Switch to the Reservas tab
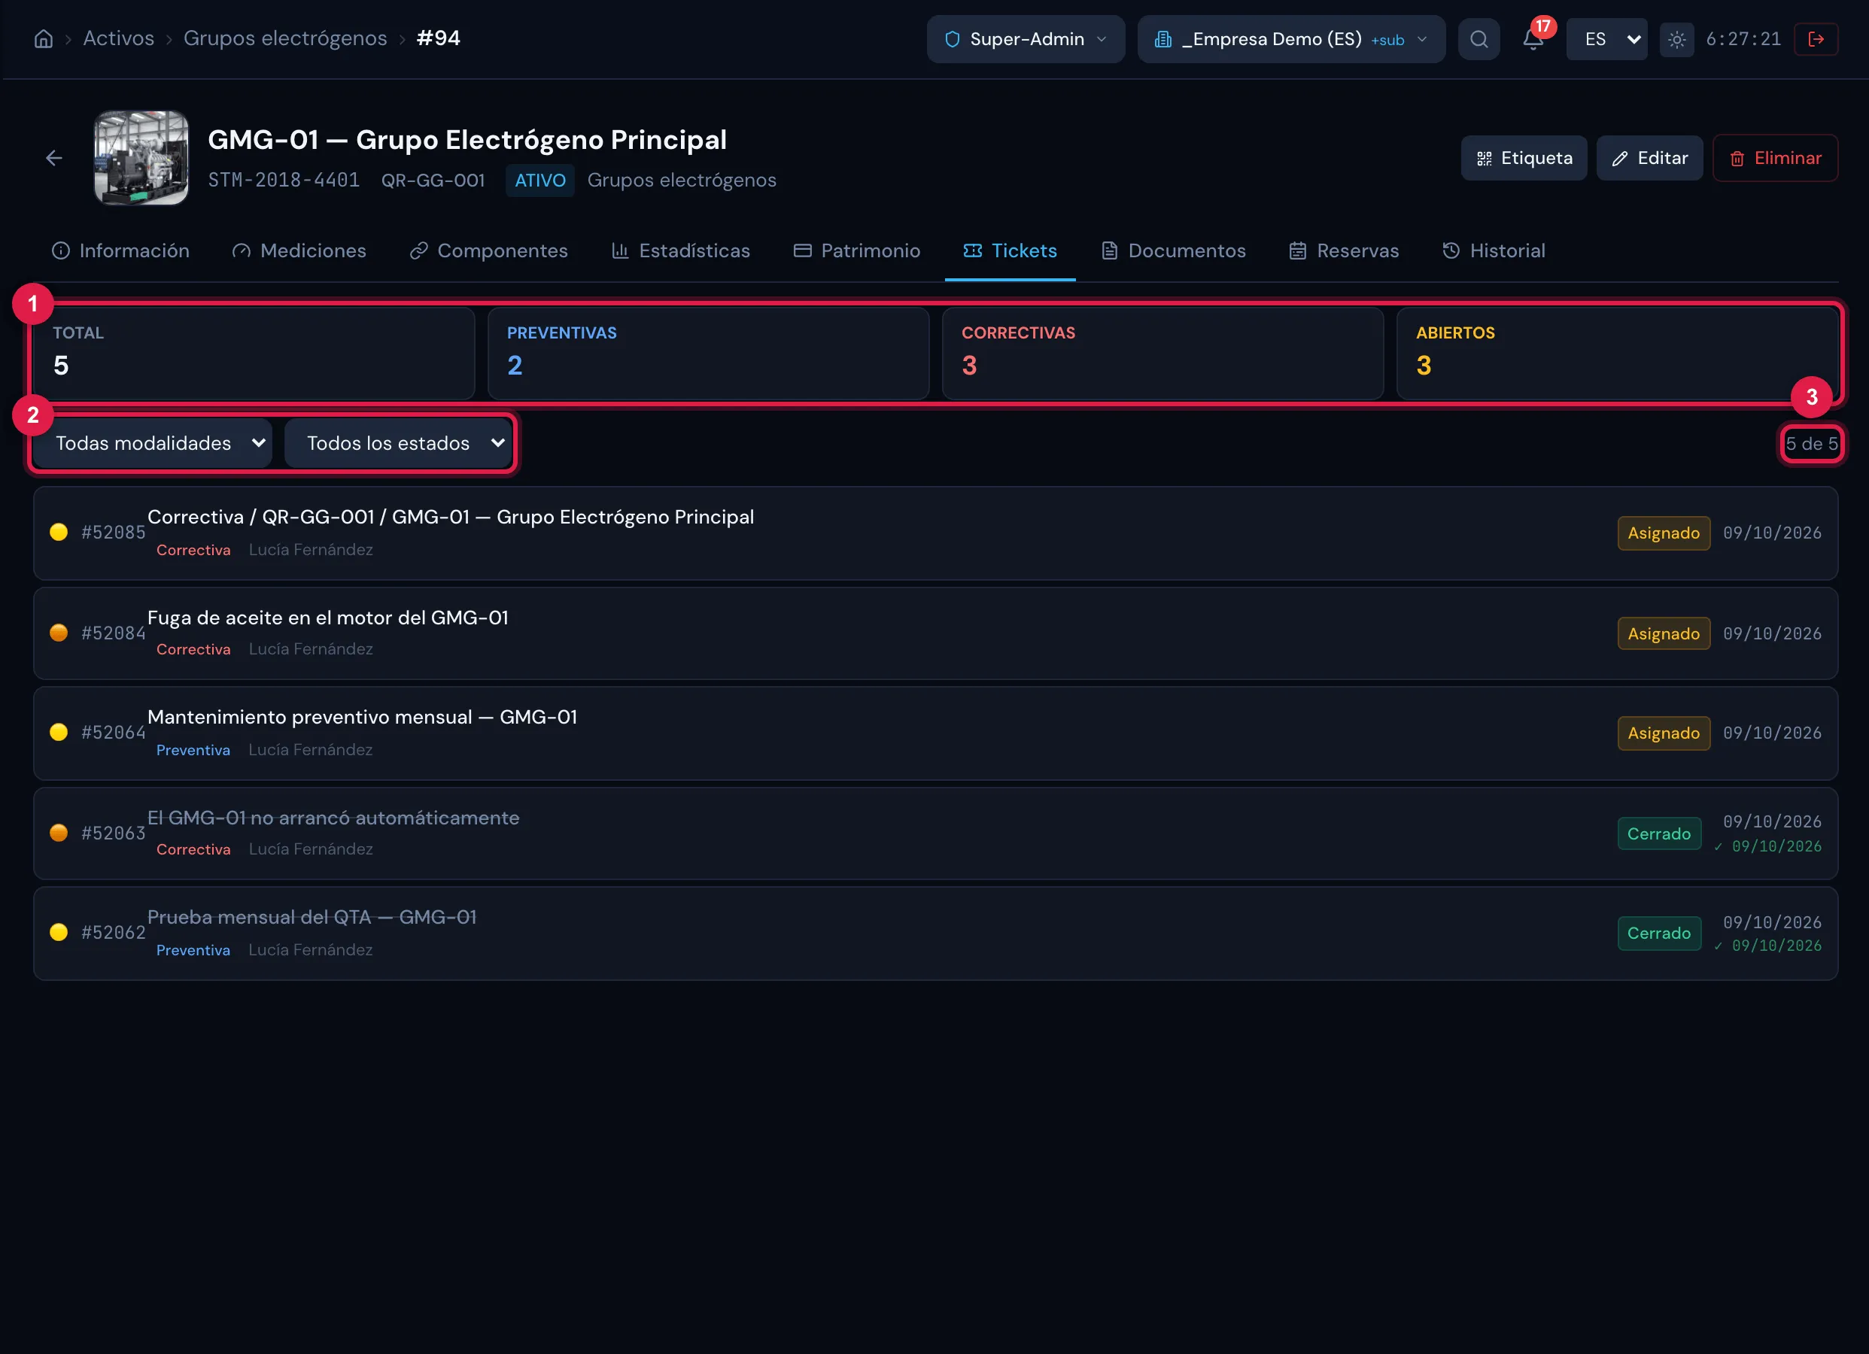1869x1354 pixels. (x=1344, y=250)
